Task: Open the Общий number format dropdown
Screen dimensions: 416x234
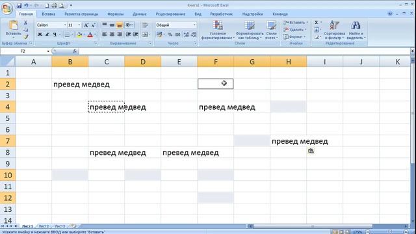Action: (x=194, y=25)
